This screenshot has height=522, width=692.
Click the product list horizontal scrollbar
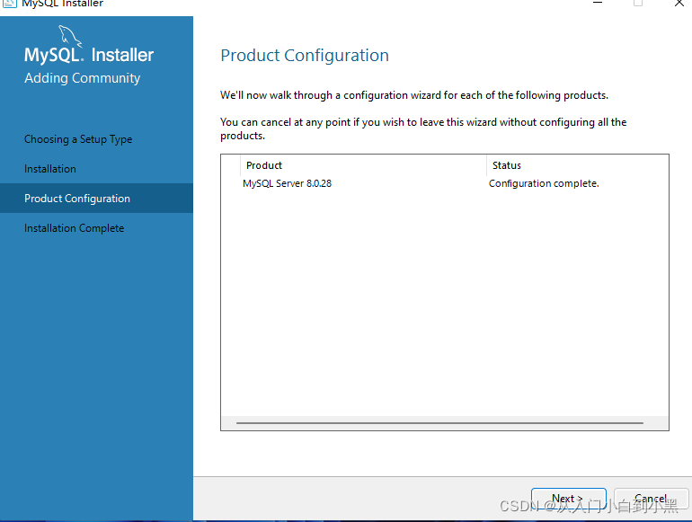[x=439, y=422]
